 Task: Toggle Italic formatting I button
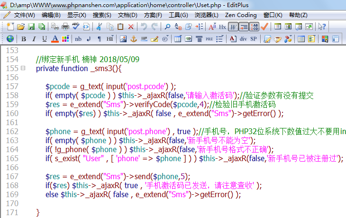pos(34,39)
